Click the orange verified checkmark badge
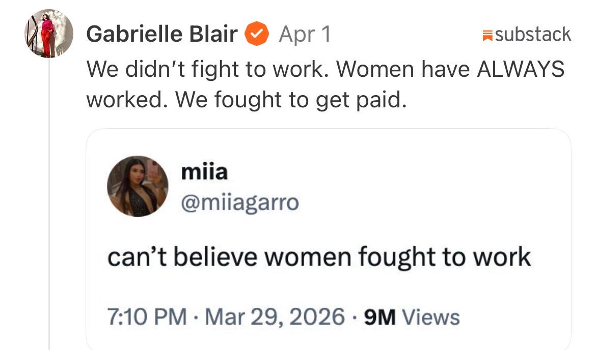 click(x=257, y=34)
